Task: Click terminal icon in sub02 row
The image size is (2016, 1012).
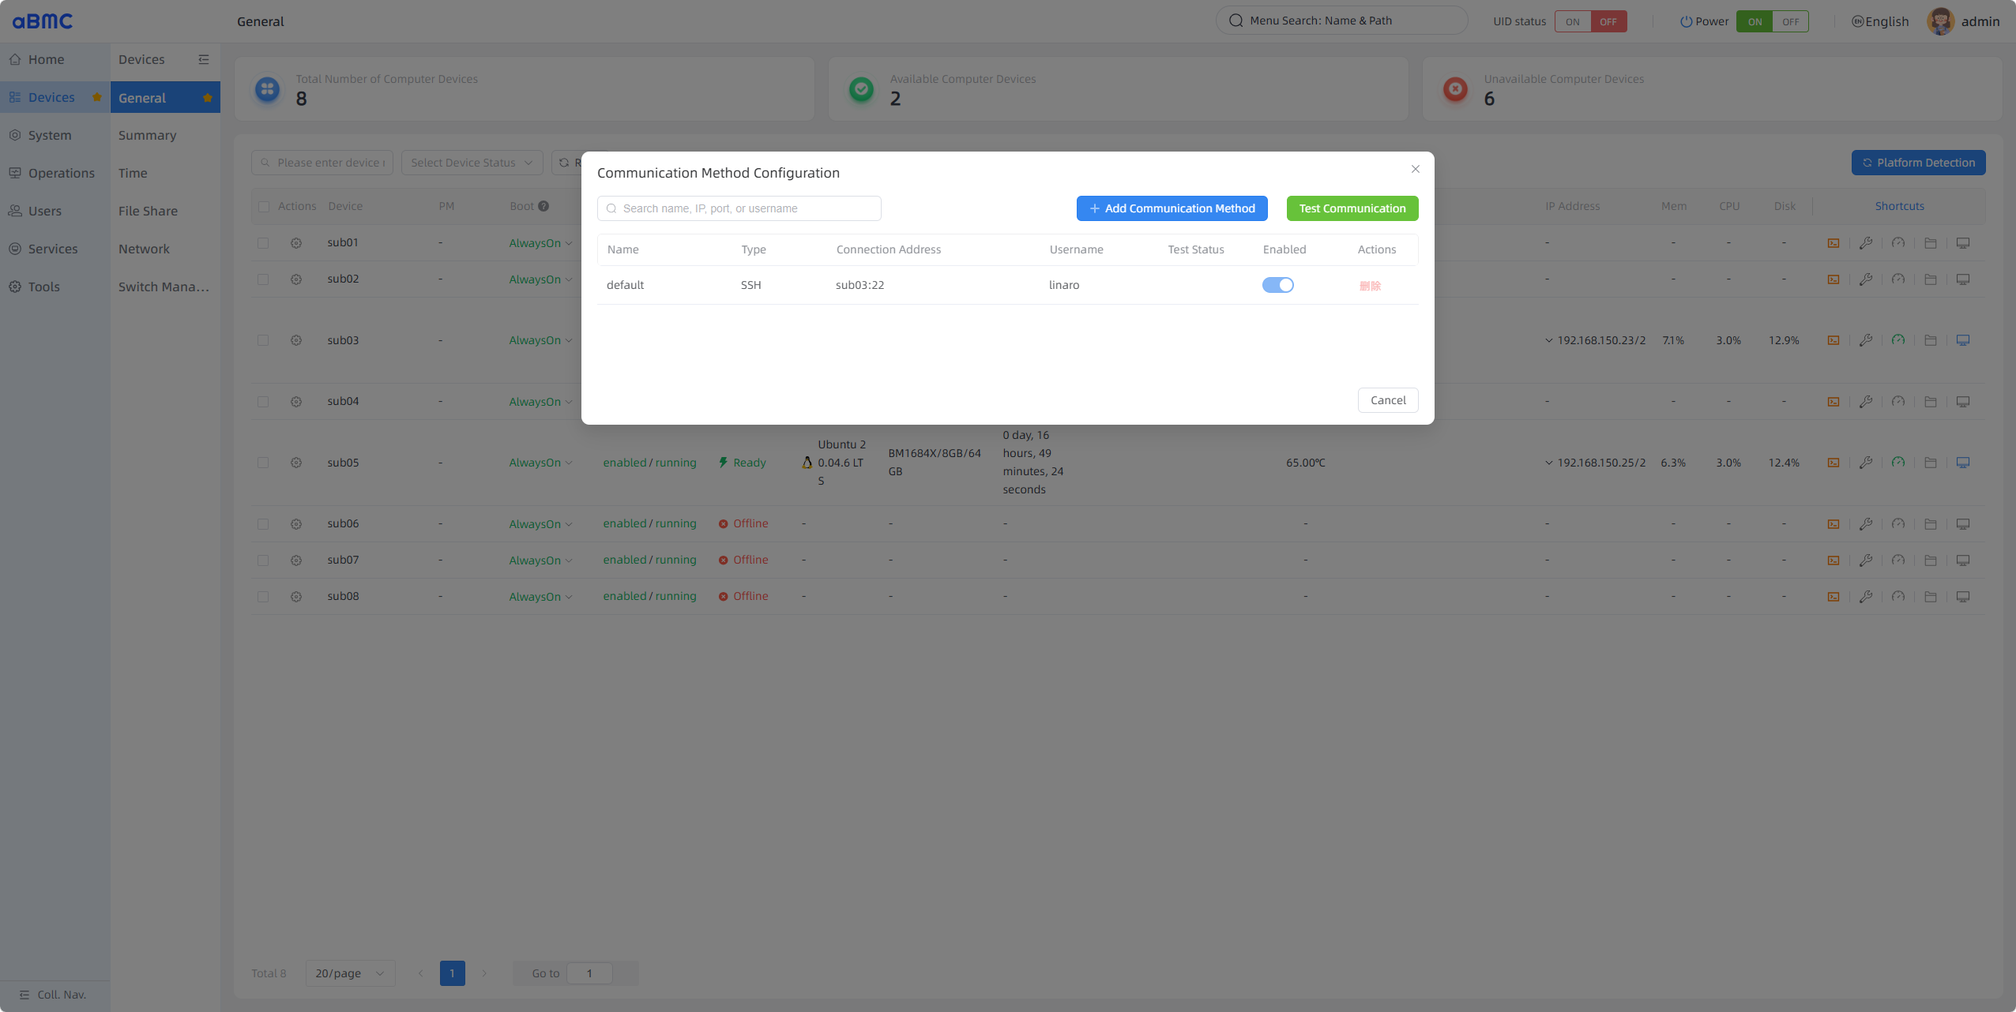Action: (1834, 279)
